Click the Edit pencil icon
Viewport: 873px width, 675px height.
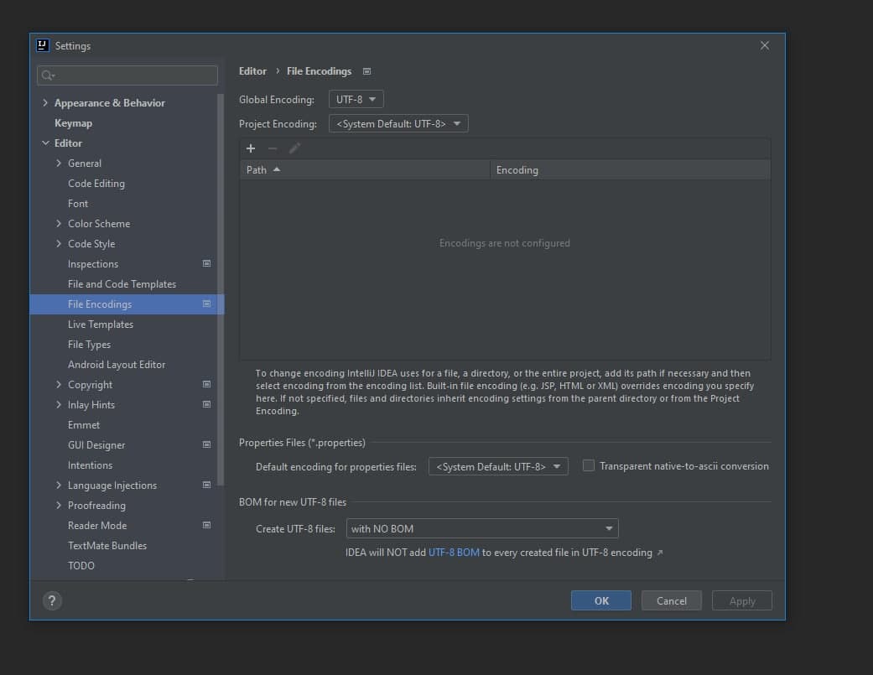294,148
